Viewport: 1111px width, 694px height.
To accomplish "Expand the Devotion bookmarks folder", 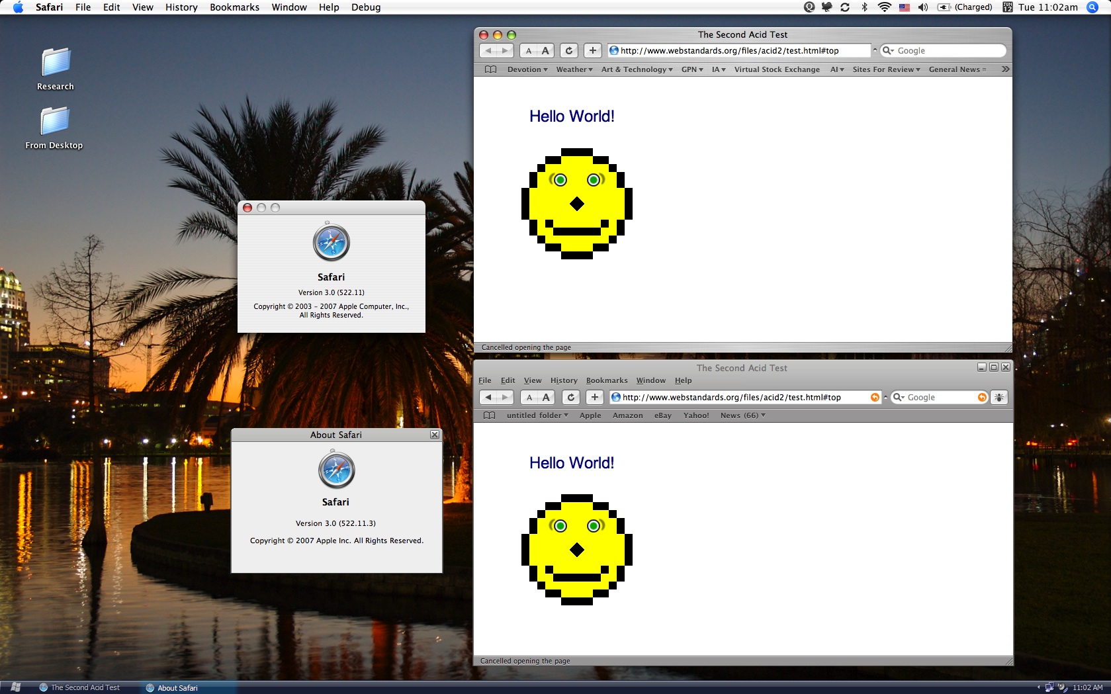I will (527, 69).
